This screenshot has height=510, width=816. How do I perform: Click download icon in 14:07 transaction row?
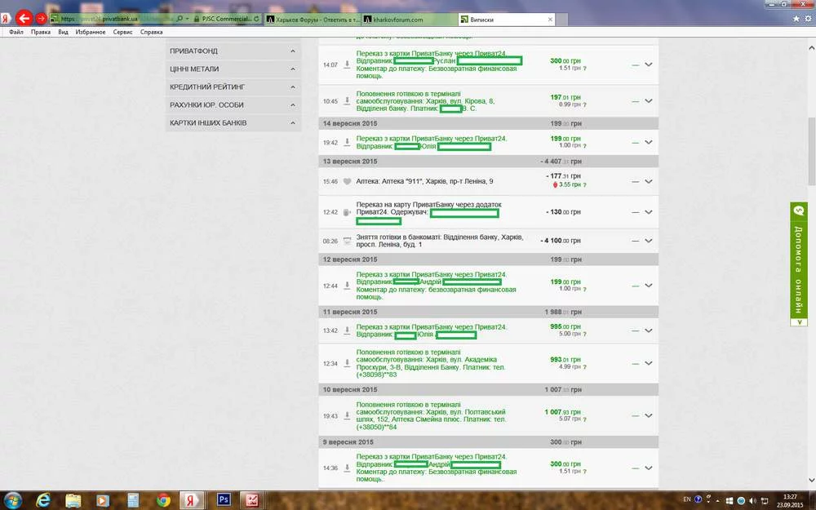pyautogui.click(x=347, y=64)
